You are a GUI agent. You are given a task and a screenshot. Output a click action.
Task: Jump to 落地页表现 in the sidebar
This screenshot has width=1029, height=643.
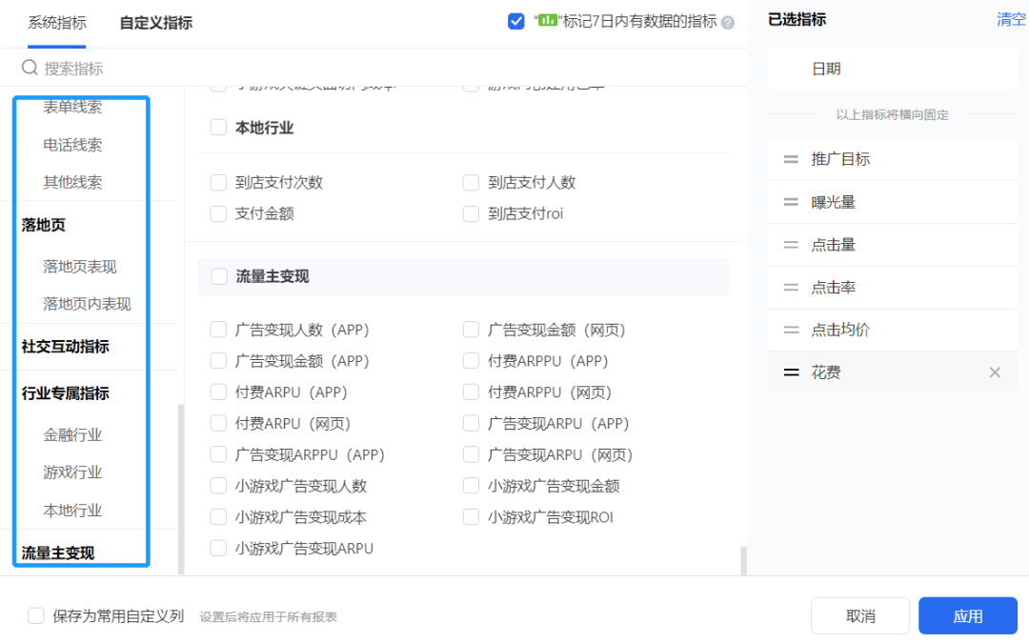point(80,267)
